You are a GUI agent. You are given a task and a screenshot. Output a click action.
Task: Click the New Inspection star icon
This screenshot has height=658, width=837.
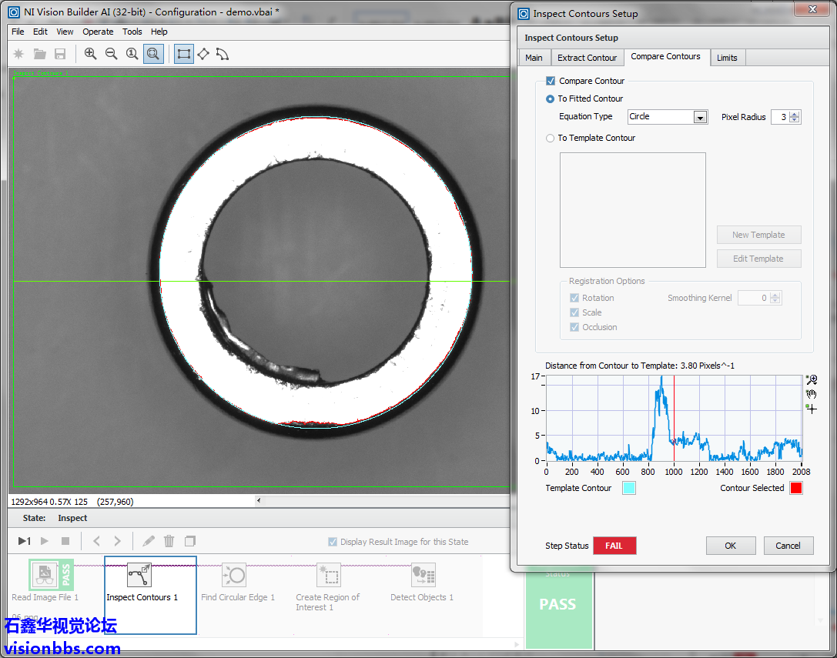click(x=18, y=54)
